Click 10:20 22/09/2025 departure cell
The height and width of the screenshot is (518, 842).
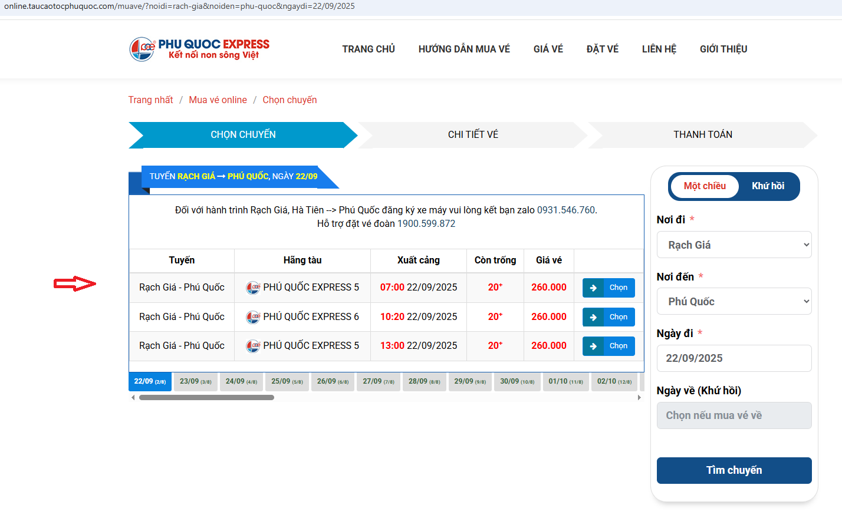point(419,317)
